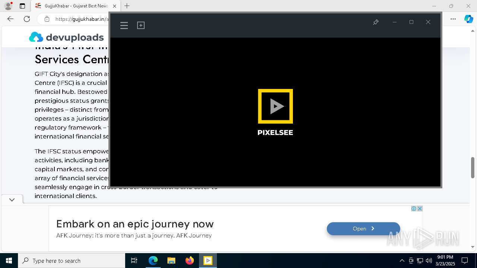Image resolution: width=477 pixels, height=268 pixels.
Task: Open the PixelSee hamburger menu
Action: 124,25
